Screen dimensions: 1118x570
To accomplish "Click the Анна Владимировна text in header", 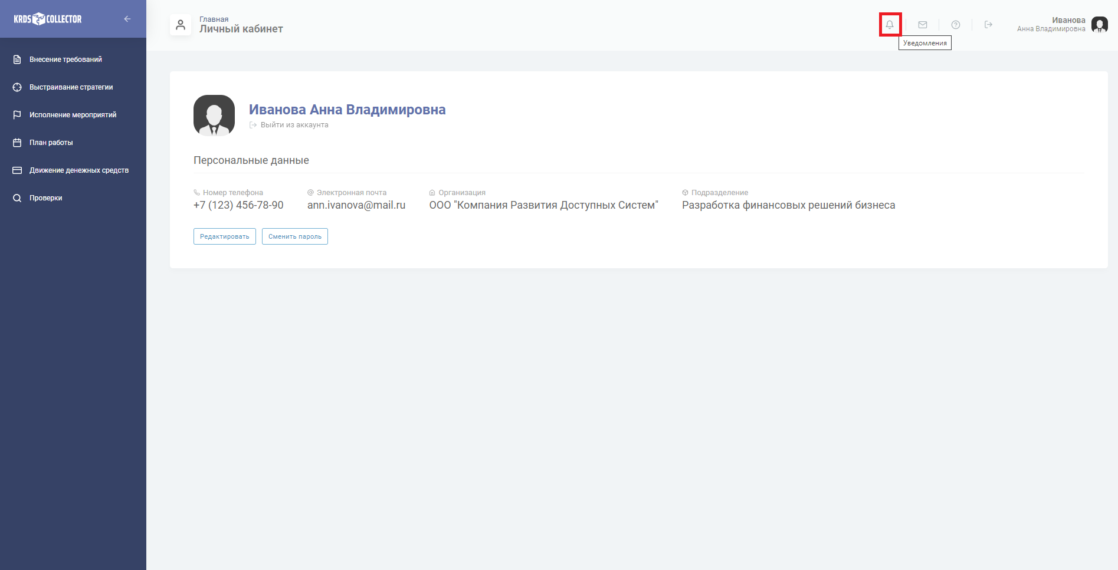I will (x=1051, y=29).
